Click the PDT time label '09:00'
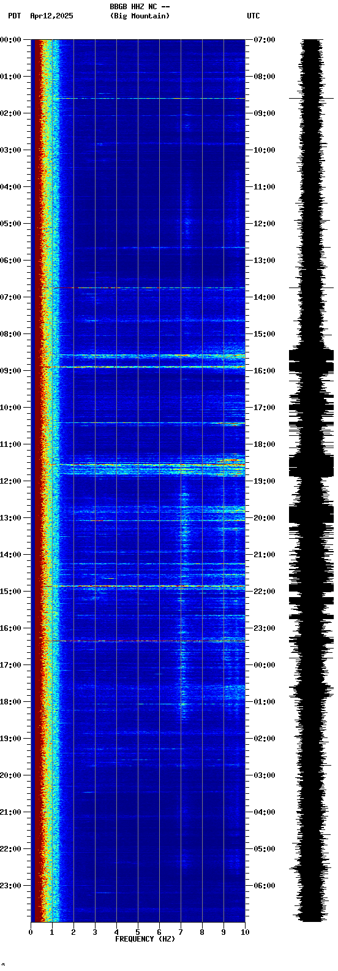Screen dimensions: 338x971 tap(10, 371)
